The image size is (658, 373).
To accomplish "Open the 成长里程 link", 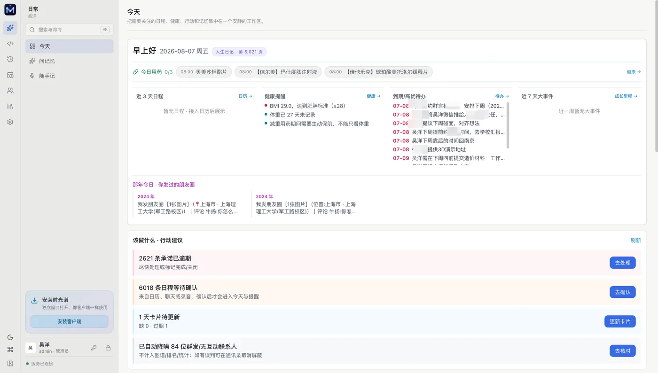I will coord(626,96).
